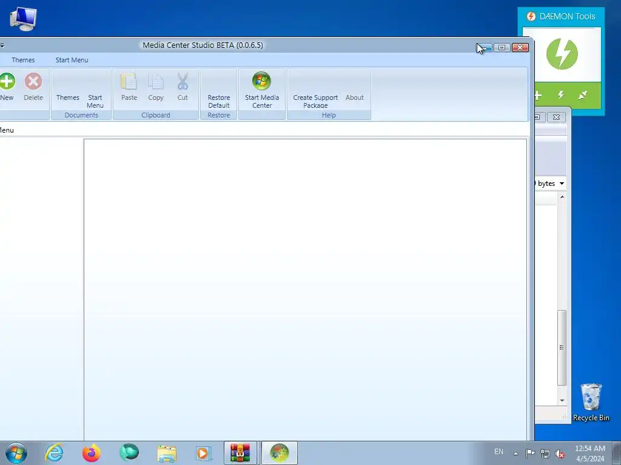The width and height of the screenshot is (621, 465).
Task: Click the Show desktop strip
Action: click(x=617, y=453)
